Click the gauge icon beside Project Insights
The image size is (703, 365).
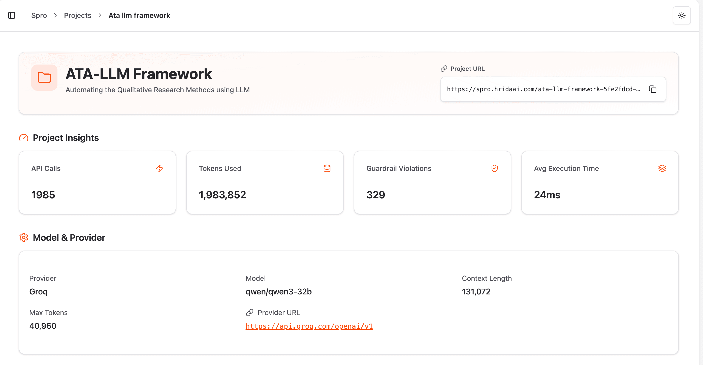click(24, 138)
